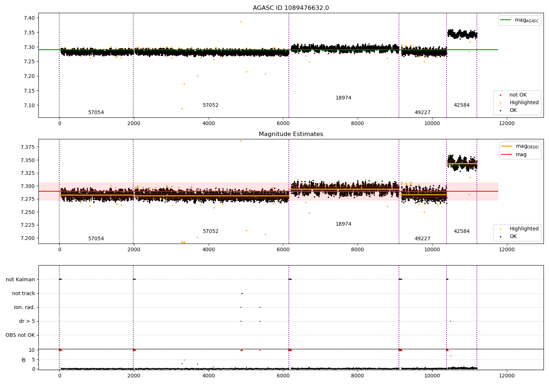
Task: Click 'OK' in the Magnitude Estimates legend
Action: (509, 236)
